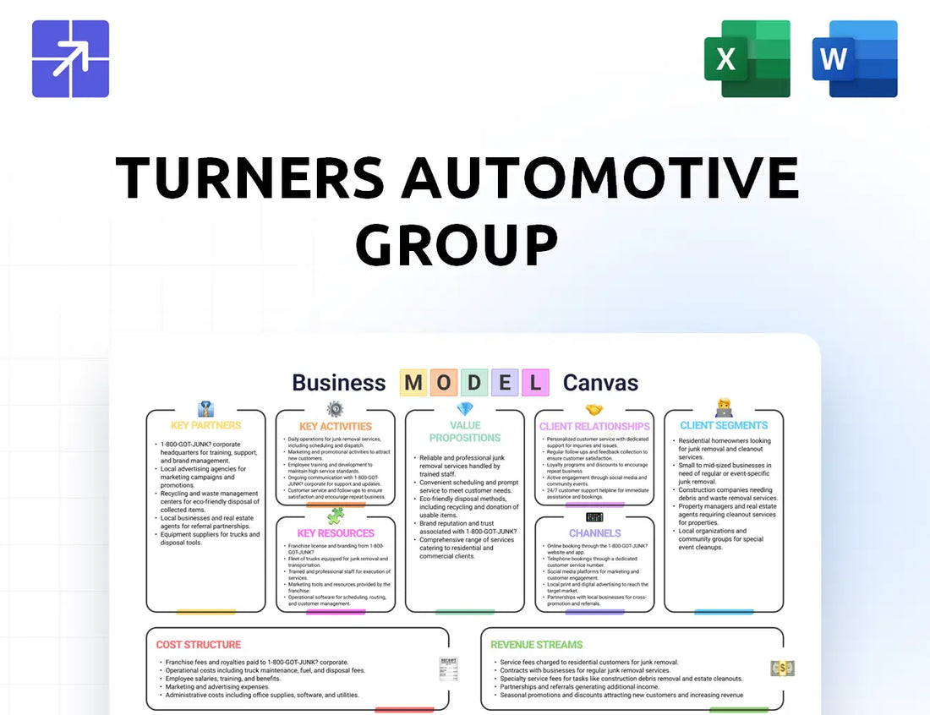Viewport: 930px width, 715px height.
Task: Click the VALUE PROPOSITIONS heading
Action: pyautogui.click(x=465, y=432)
